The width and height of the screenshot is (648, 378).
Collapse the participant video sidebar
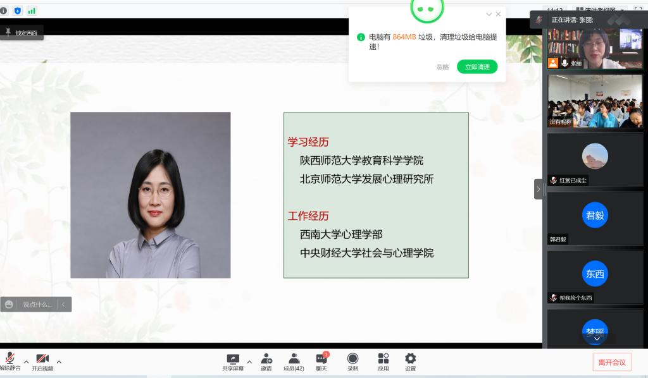(x=539, y=189)
